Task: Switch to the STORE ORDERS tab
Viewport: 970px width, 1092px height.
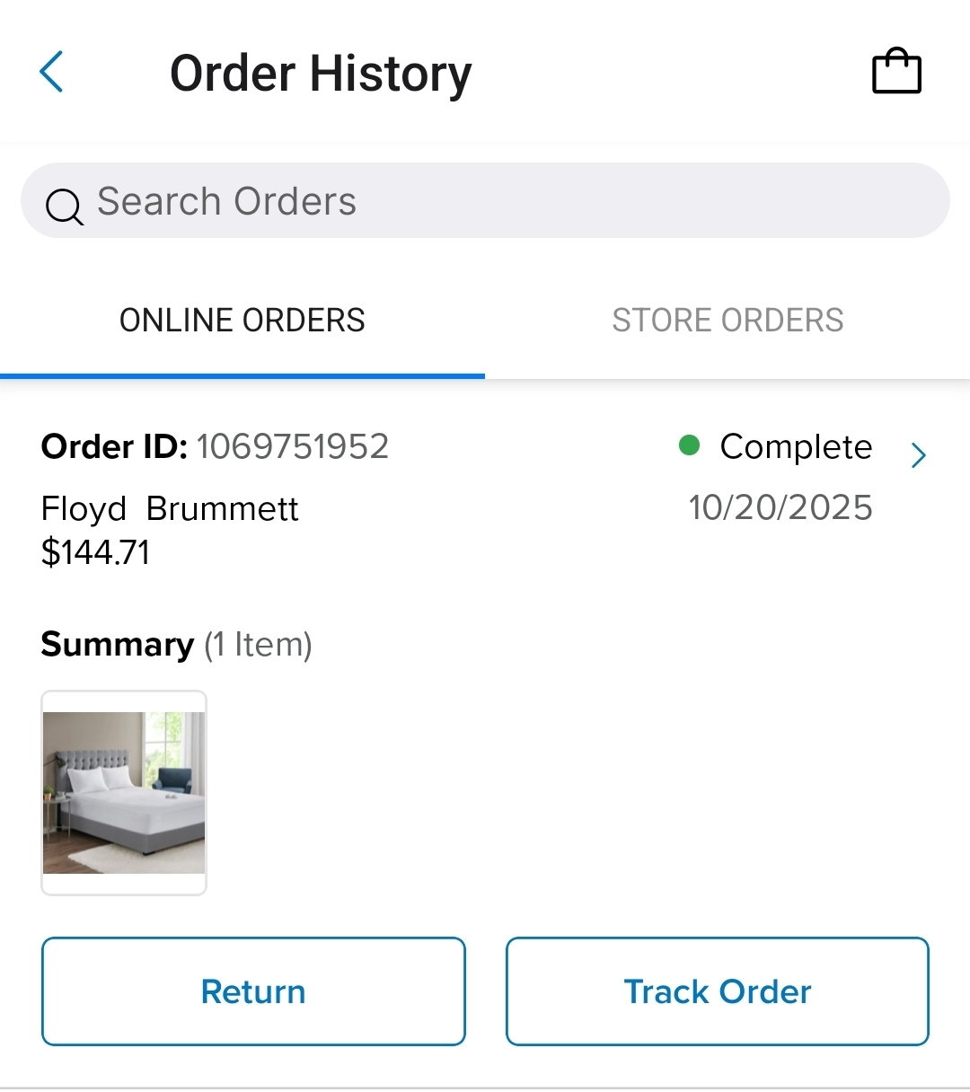Action: [x=727, y=321]
